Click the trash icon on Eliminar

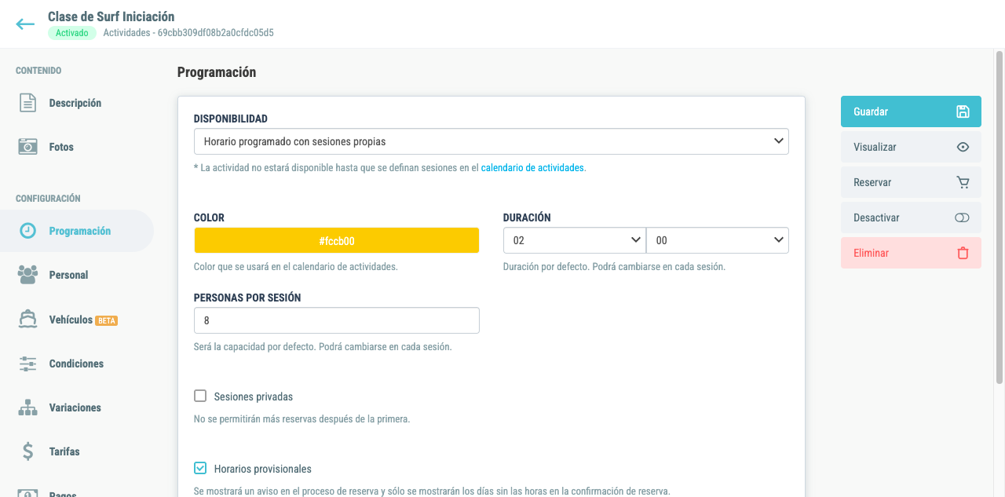[963, 253]
